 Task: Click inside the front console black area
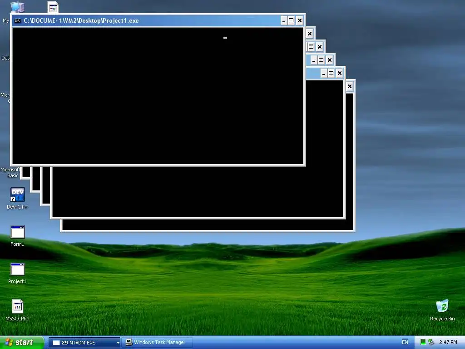tap(158, 95)
